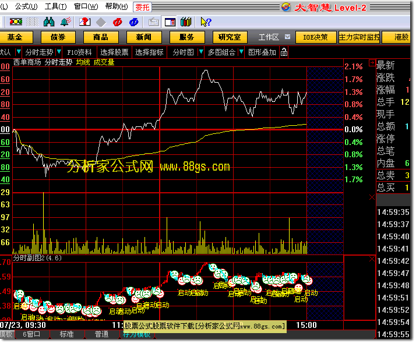416x343 pixels.
Task: Click the 债券 button
Action: tap(58, 37)
